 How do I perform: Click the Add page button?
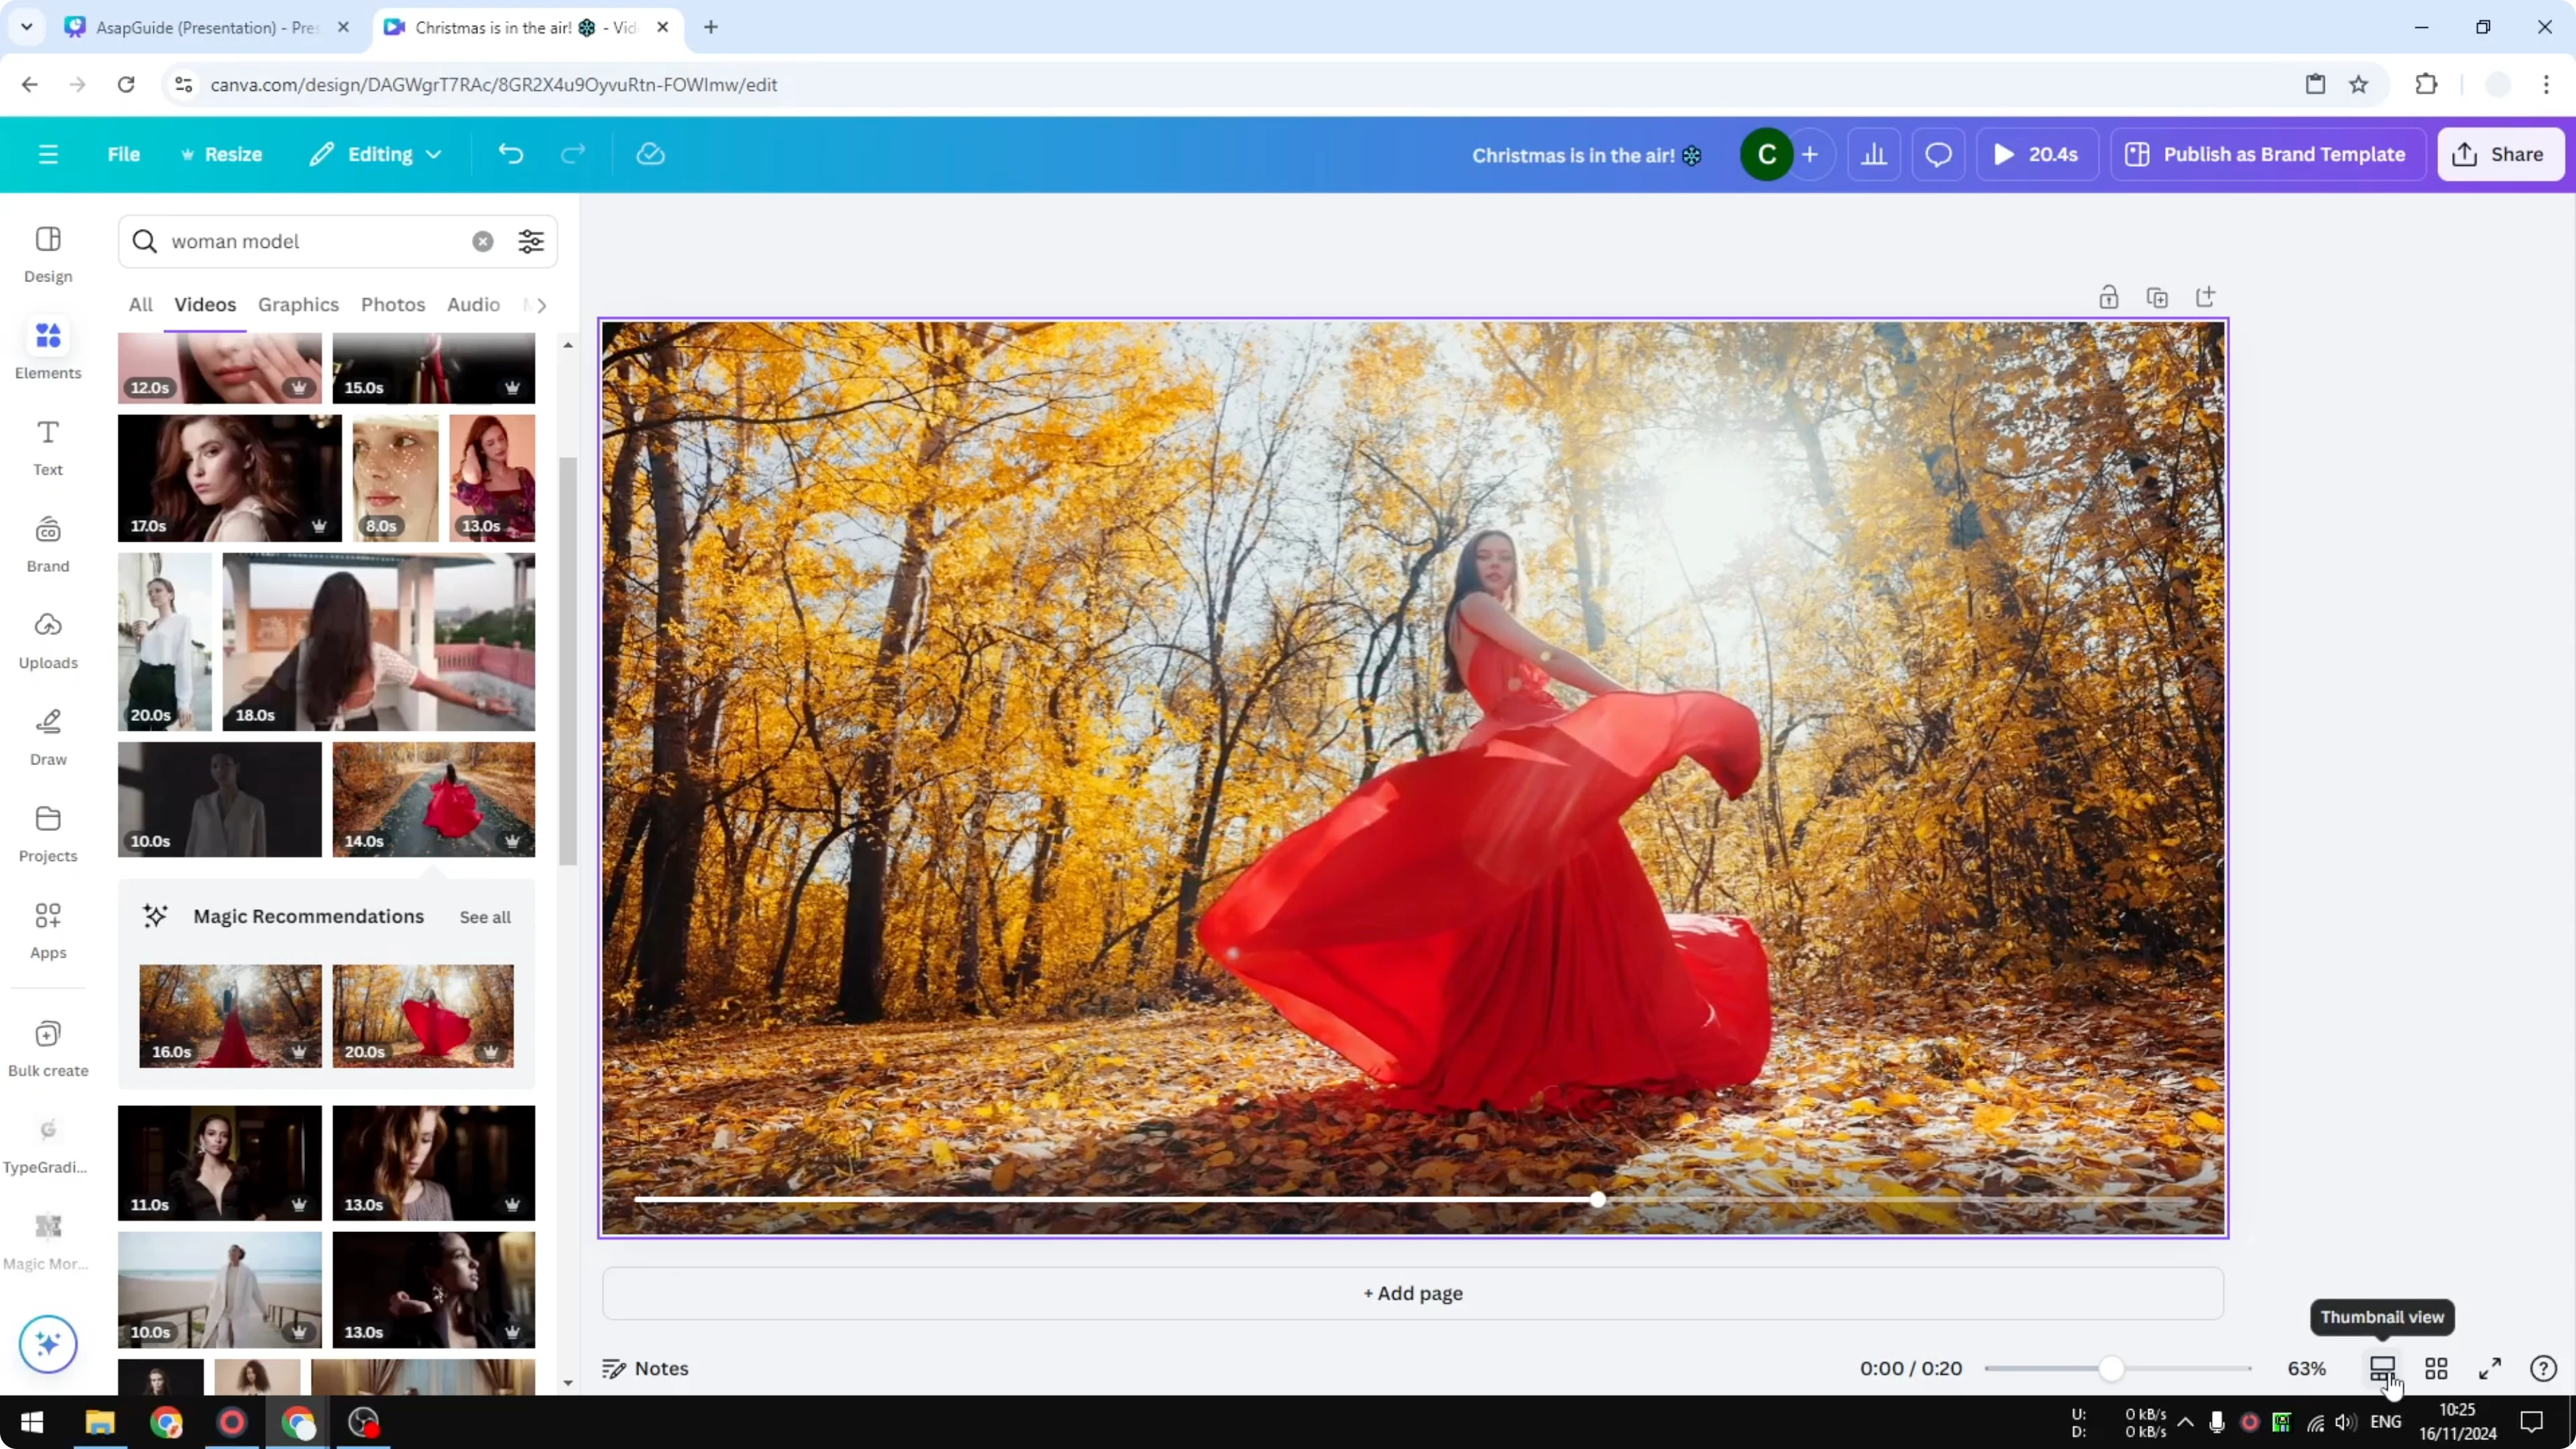(1412, 1292)
